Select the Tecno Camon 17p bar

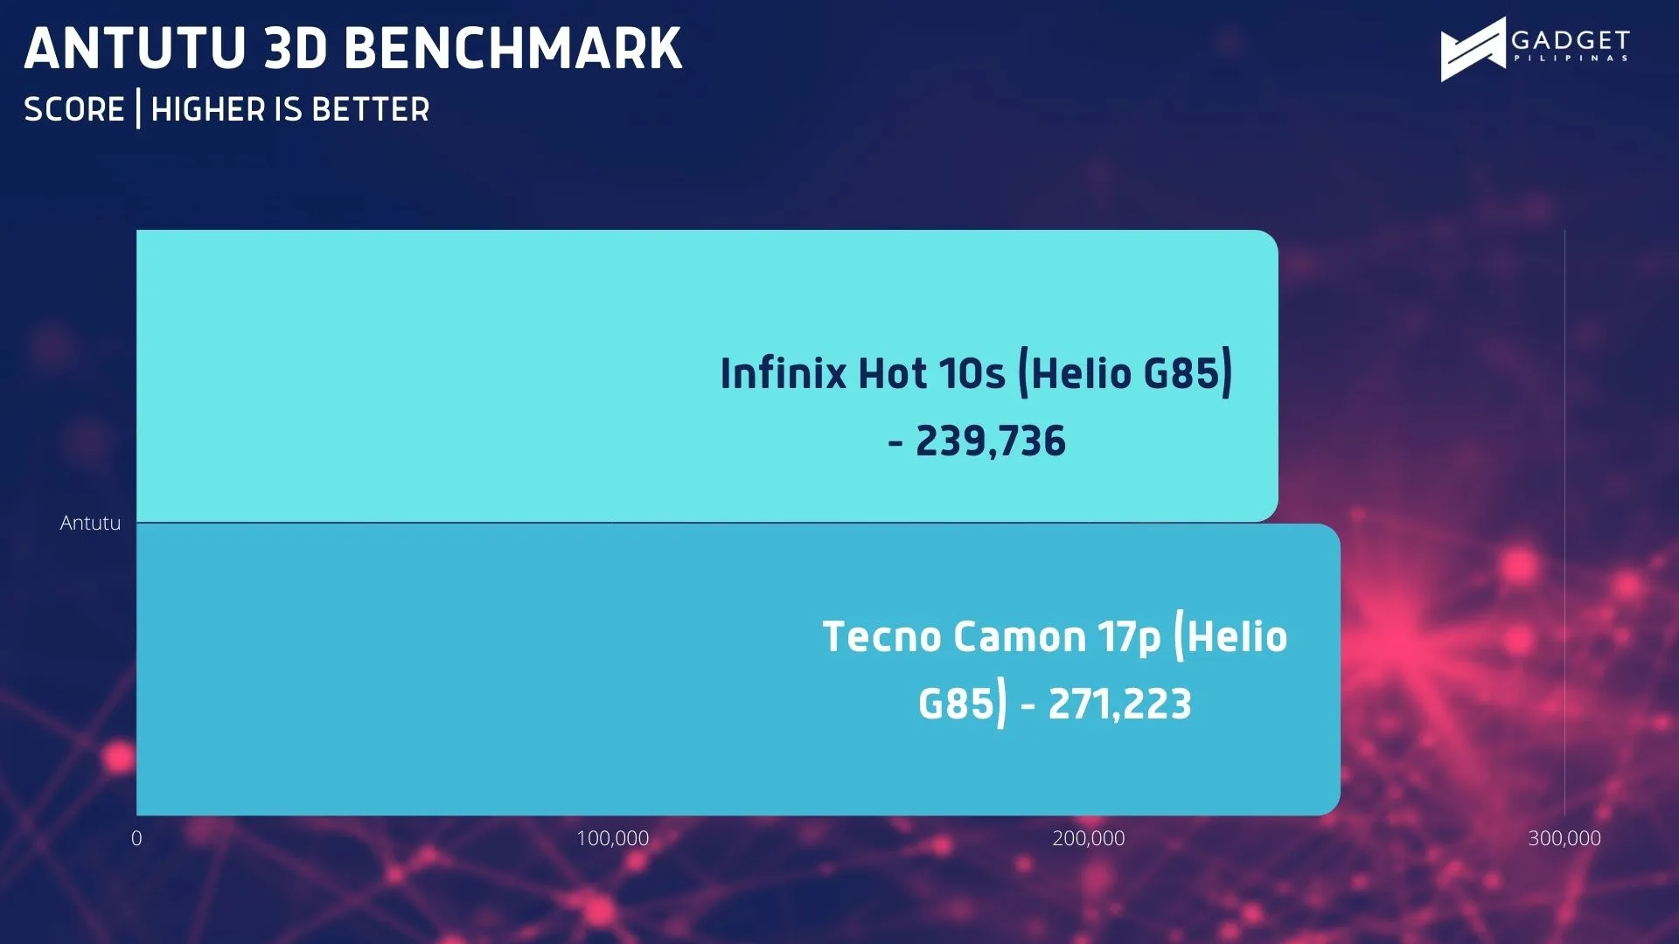click(x=738, y=670)
